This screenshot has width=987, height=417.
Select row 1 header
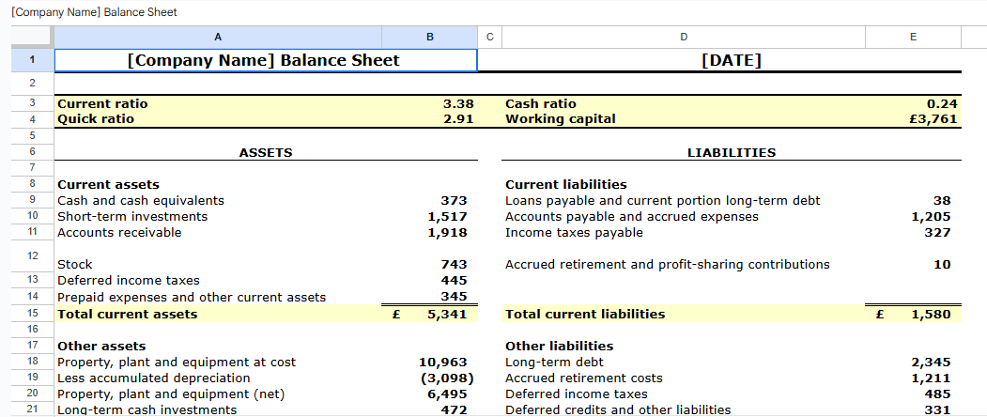[x=32, y=61]
